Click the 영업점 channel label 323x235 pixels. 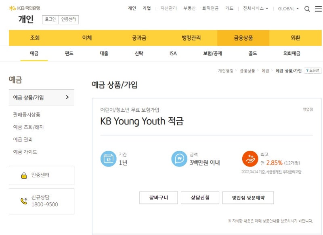[x=308, y=109]
